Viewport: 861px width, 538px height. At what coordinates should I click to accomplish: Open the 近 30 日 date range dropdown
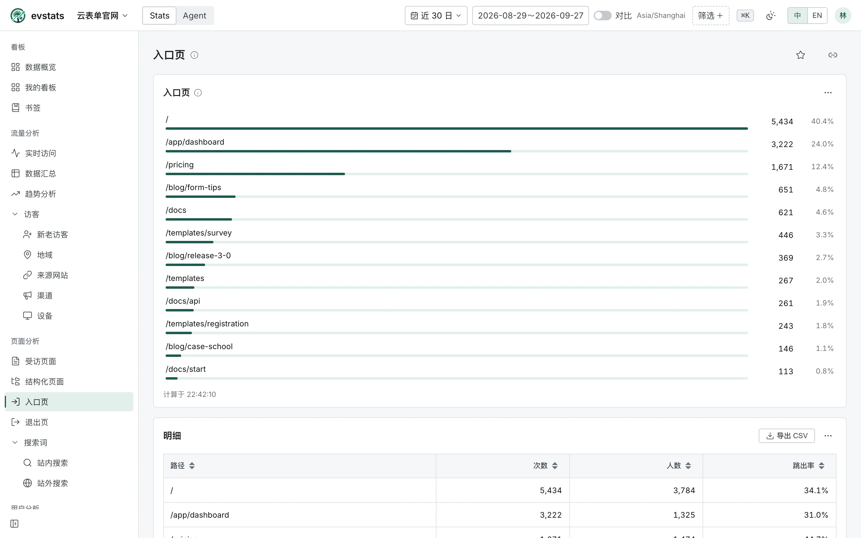pyautogui.click(x=436, y=16)
